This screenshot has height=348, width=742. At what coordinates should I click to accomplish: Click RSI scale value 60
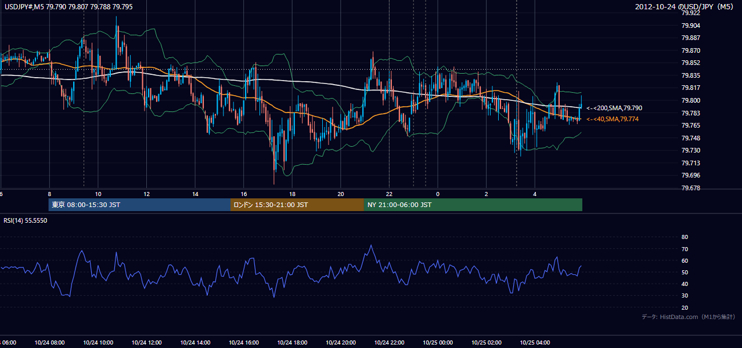pyautogui.click(x=685, y=260)
